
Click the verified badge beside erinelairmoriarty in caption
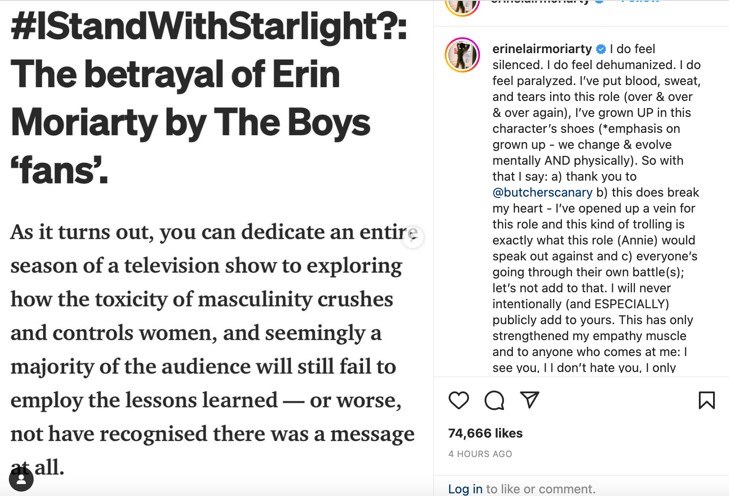click(601, 49)
